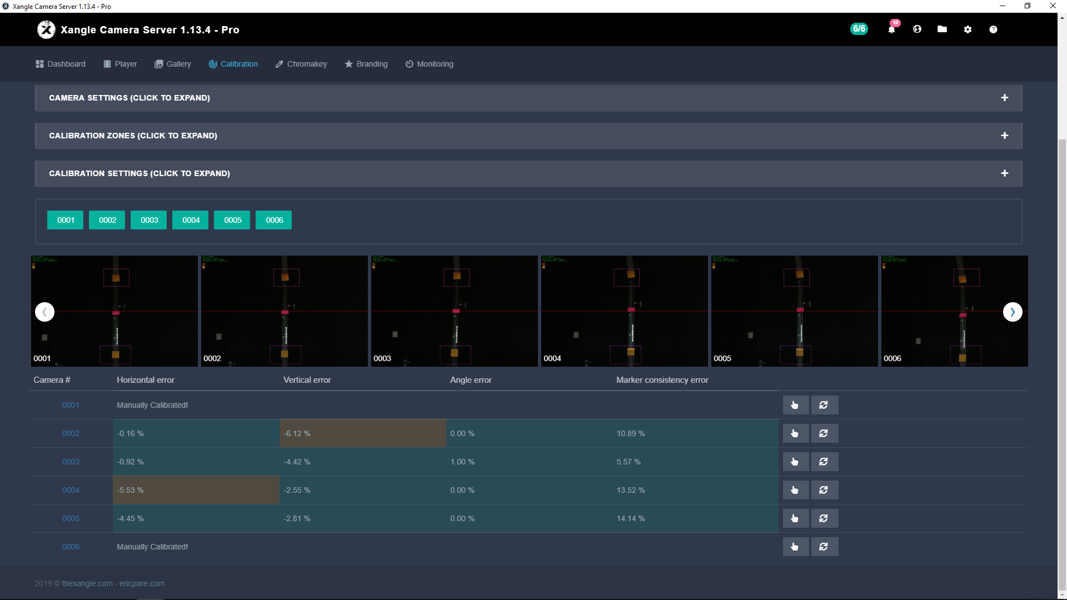Image resolution: width=1067 pixels, height=600 pixels.
Task: Open camera 0003 link in table
Action: [x=71, y=462]
